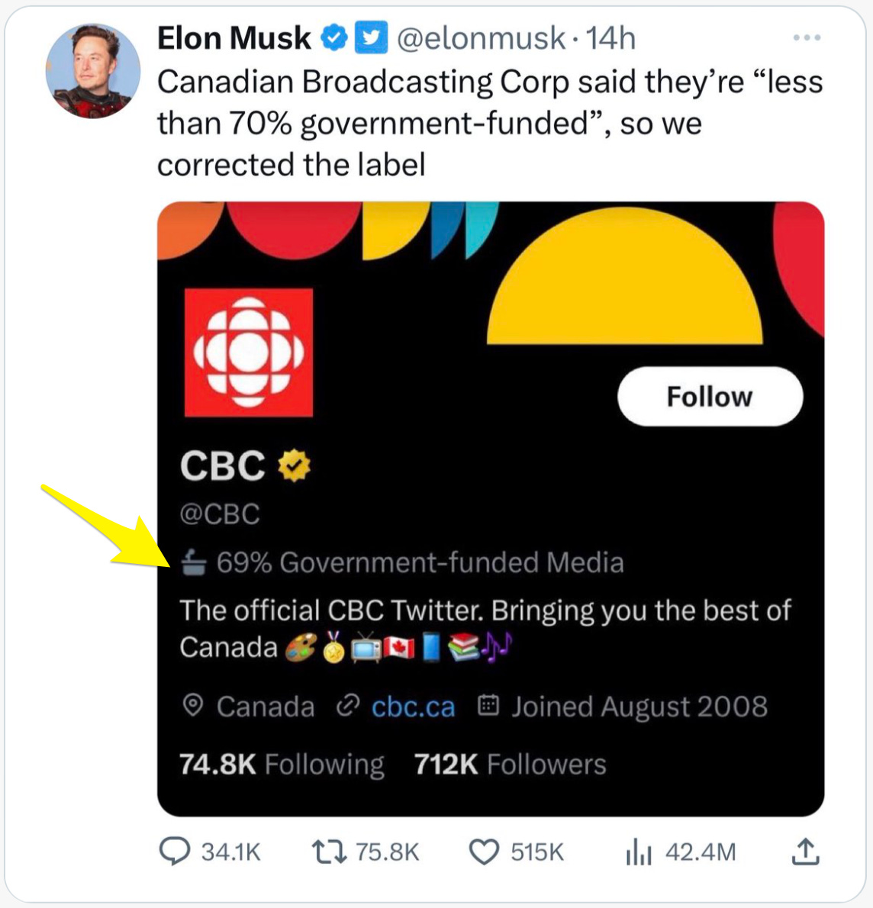Click the @elonmusk handle

tap(481, 38)
